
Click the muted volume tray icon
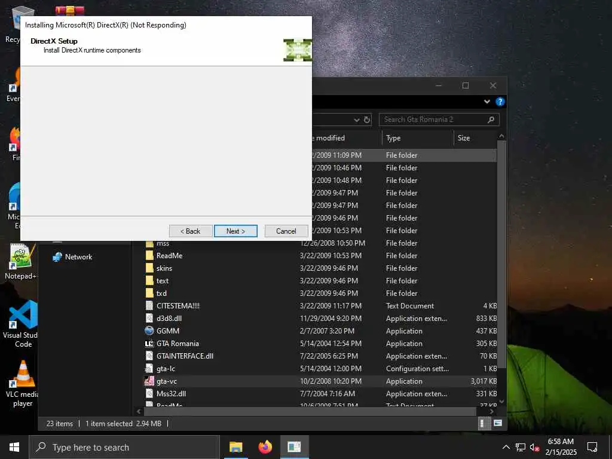point(535,447)
